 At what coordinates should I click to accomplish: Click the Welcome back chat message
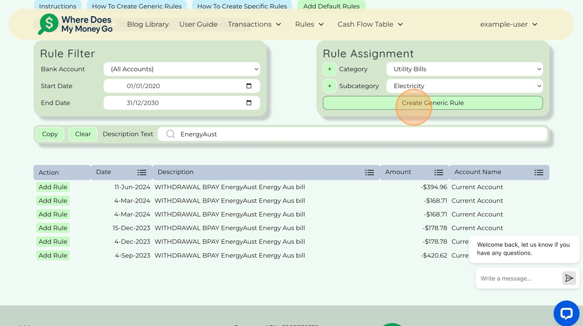[524, 248]
